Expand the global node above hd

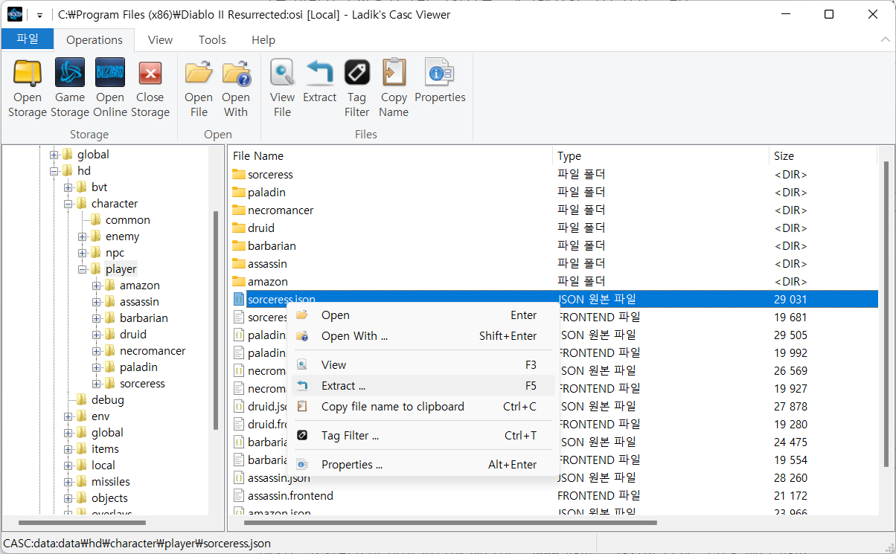(54, 155)
